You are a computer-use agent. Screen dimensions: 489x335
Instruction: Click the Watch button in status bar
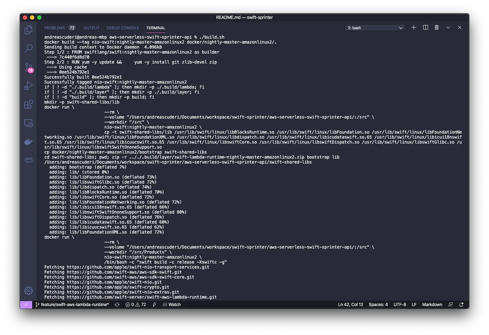click(x=172, y=305)
